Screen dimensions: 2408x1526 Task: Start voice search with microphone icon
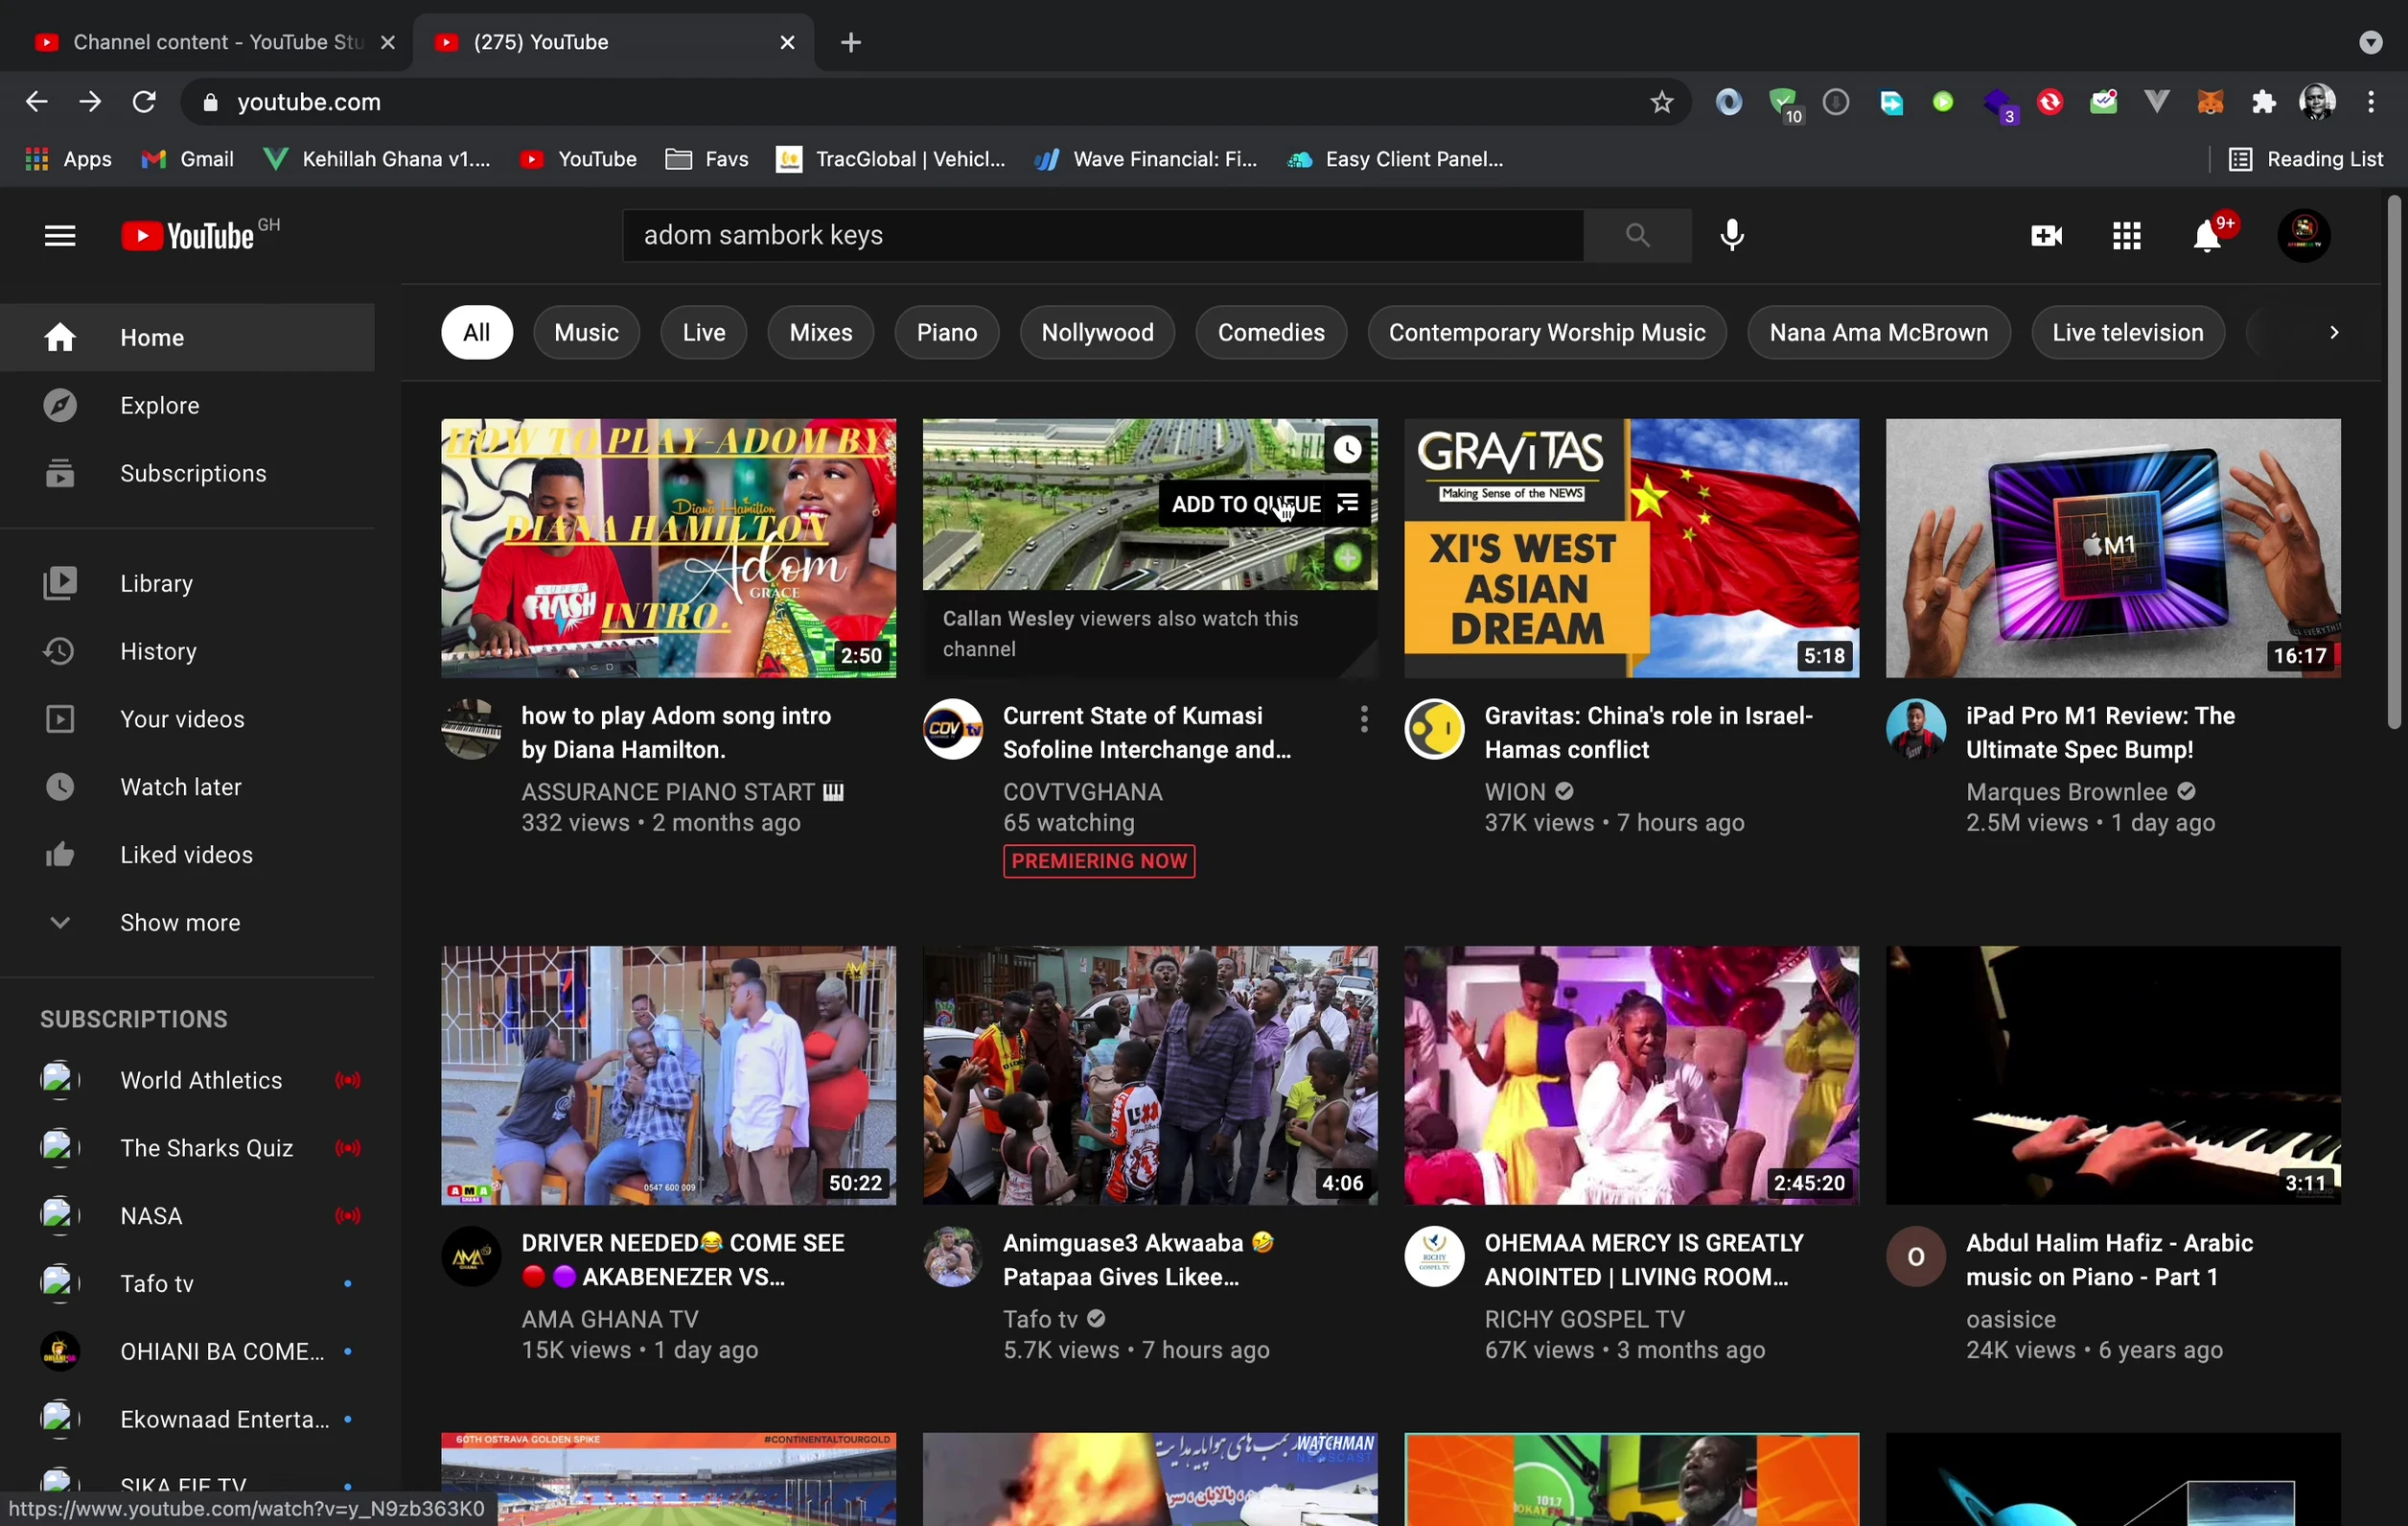tap(1732, 235)
